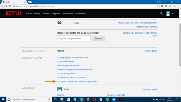181x102 pixels.
Task: Launch Firefox from the taskbar
Action: click(x=88, y=99)
